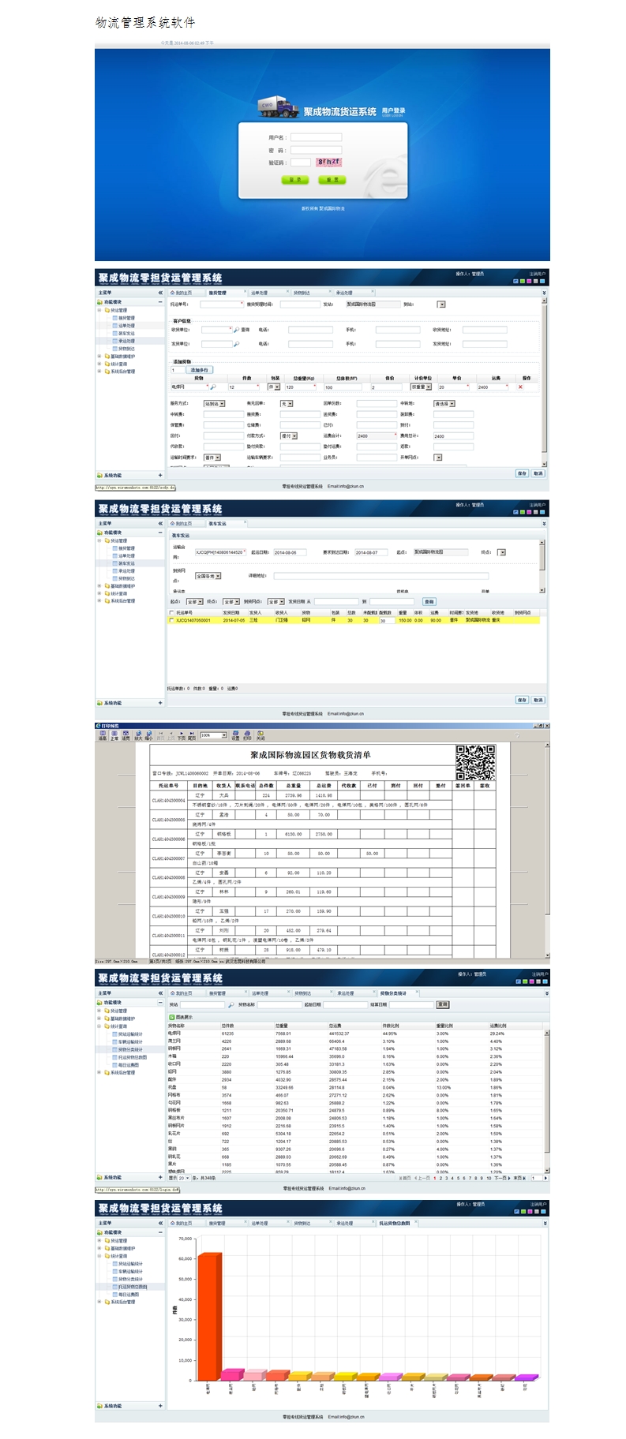Click the 正常 icon in the print preview toolbar
This screenshot has width=626, height=1439.
[114, 735]
